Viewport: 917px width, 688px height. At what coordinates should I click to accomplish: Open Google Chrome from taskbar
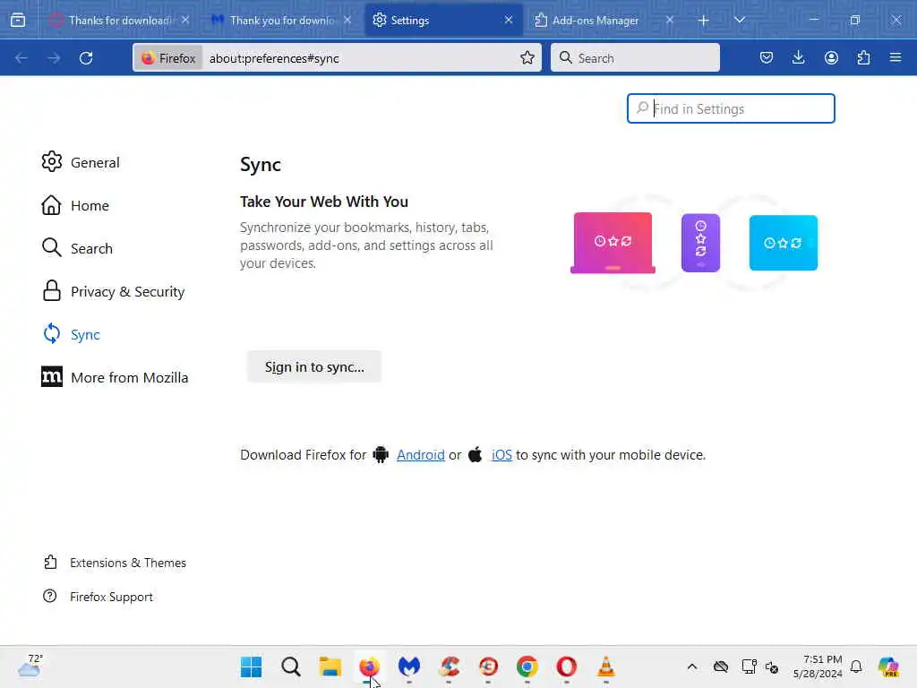click(x=527, y=666)
